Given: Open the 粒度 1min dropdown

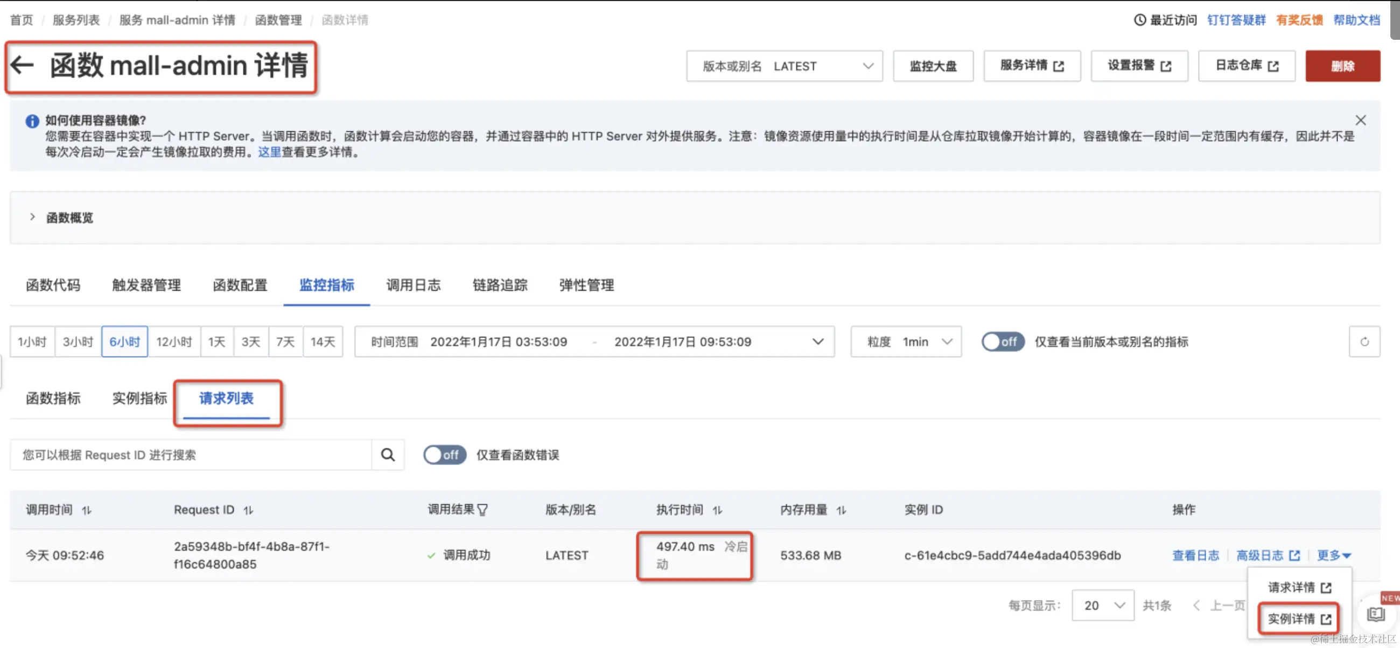Looking at the screenshot, I should tap(906, 342).
